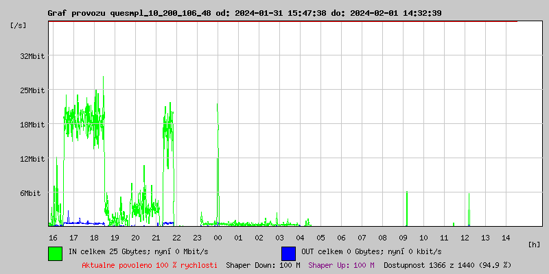The width and height of the screenshot is (549, 274).
Task: Click the 25Mbit y-axis label
Action: pos(32,90)
